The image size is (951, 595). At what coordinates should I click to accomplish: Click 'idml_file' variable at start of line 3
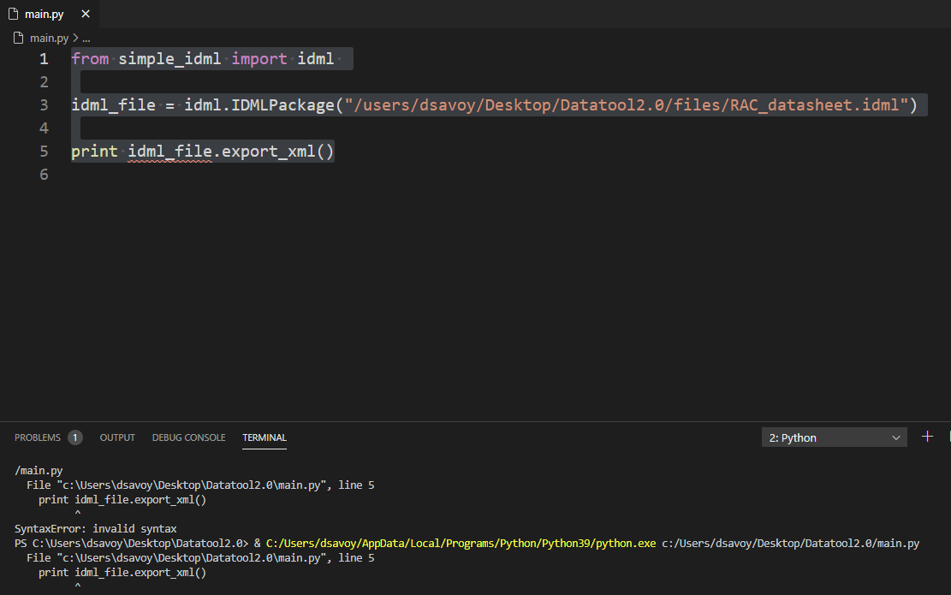[x=113, y=105]
